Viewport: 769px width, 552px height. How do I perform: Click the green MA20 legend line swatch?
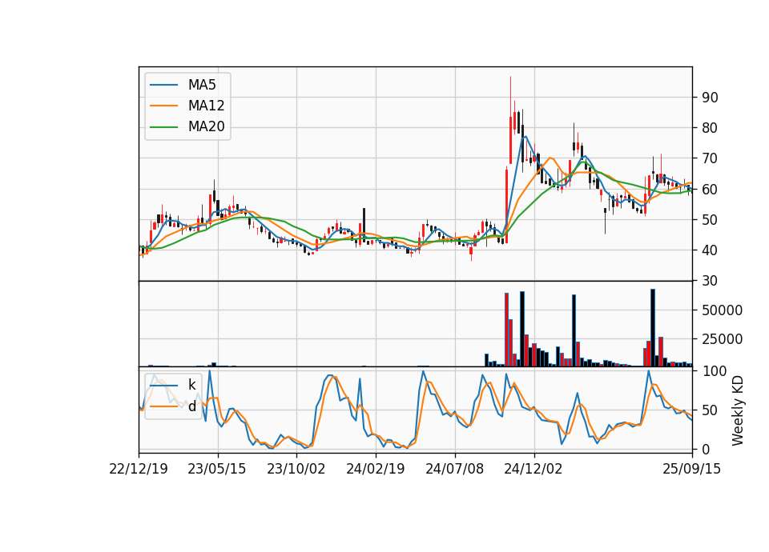163,127
